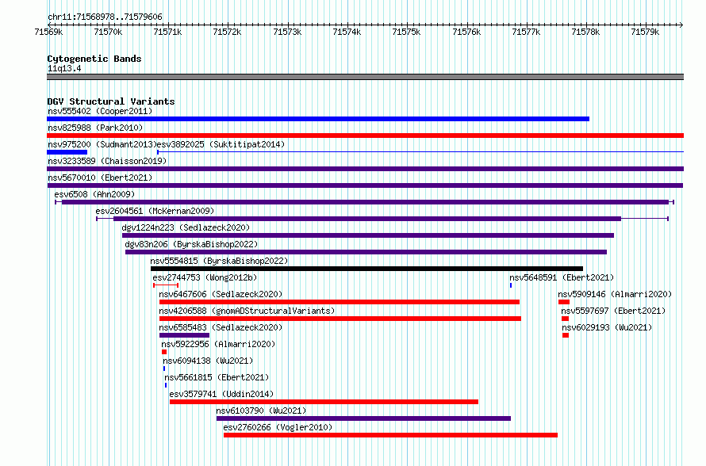Click the esv3579741 (Uddin2014) red bar

pos(324,402)
